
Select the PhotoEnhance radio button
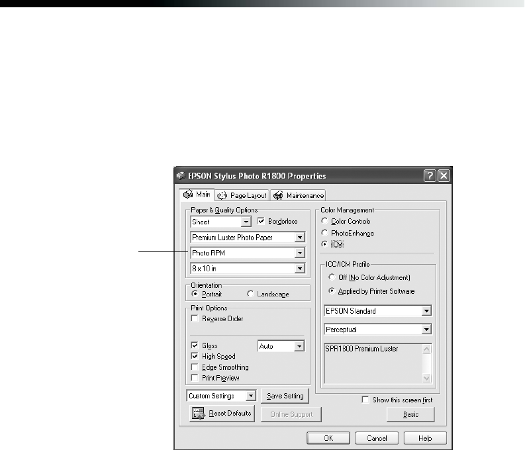tap(324, 233)
